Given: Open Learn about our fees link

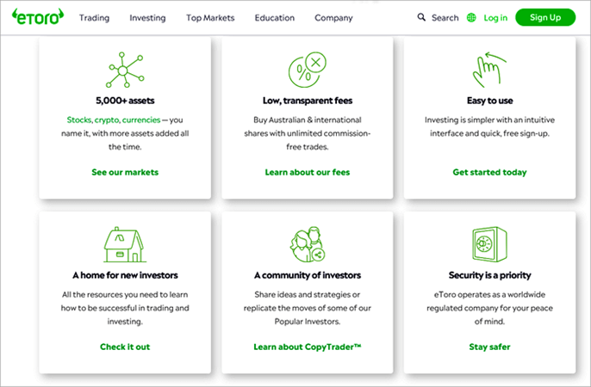Looking at the screenshot, I should (308, 172).
